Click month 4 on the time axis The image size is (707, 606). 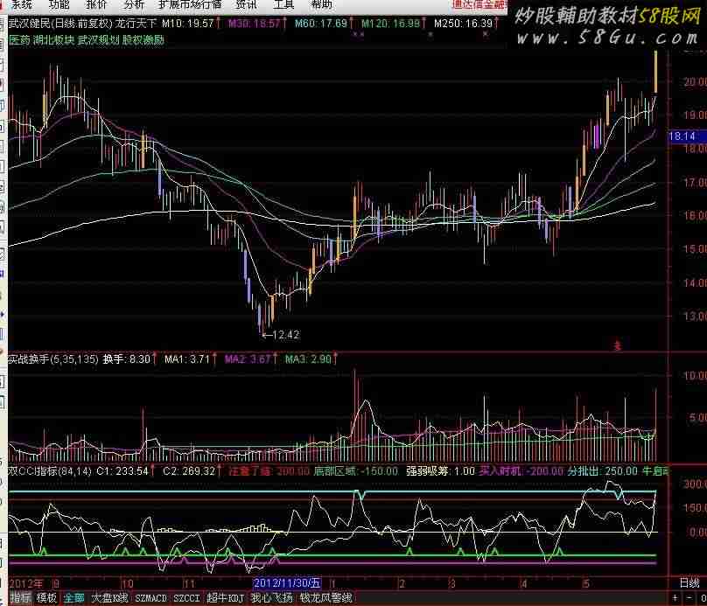pos(523,584)
